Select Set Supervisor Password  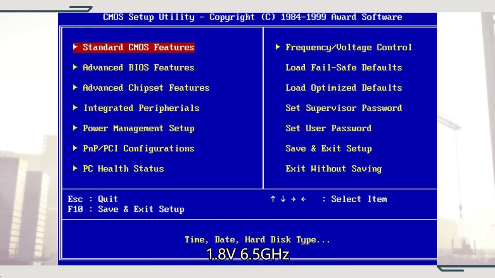[344, 108]
